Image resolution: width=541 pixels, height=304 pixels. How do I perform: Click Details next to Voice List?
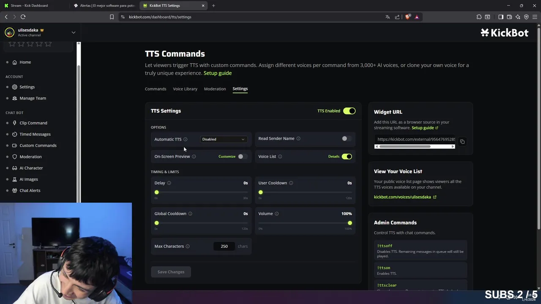click(334, 157)
